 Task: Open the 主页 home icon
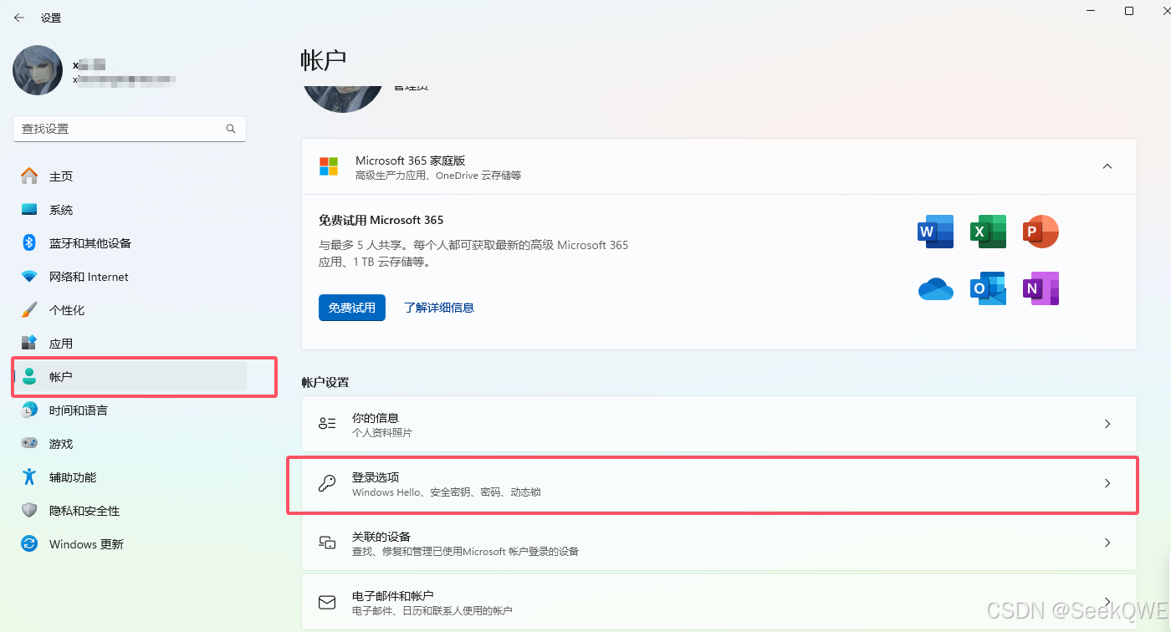click(x=29, y=176)
